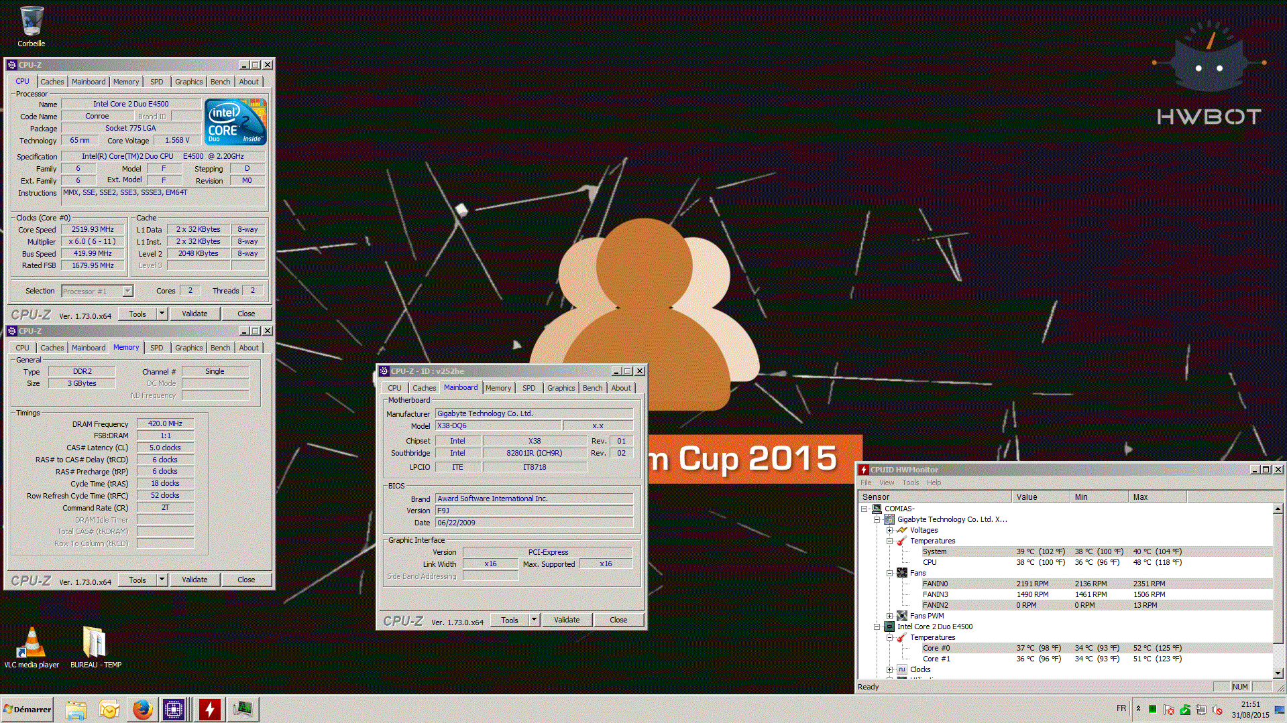Click the Intel Core 2 Duo logo
This screenshot has width=1287, height=723.
[235, 121]
